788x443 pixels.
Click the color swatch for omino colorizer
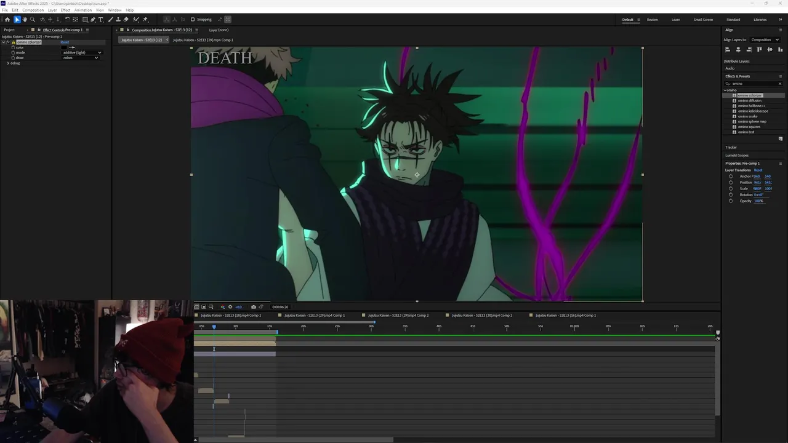point(64,47)
